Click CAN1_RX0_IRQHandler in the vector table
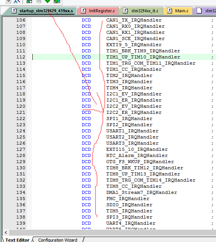Screen dimensions: 216x242 136,27
